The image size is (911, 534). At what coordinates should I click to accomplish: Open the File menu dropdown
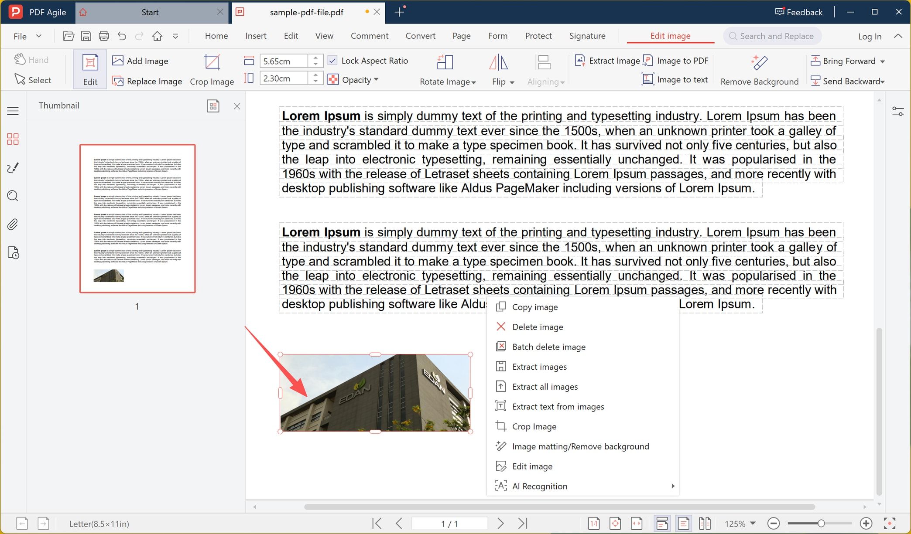(x=27, y=36)
